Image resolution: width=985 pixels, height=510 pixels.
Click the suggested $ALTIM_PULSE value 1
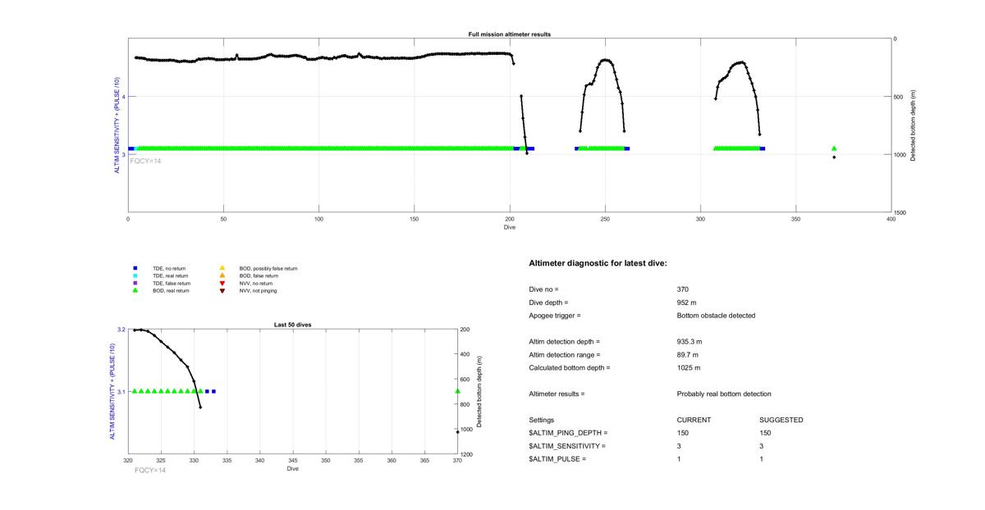pyautogui.click(x=762, y=459)
